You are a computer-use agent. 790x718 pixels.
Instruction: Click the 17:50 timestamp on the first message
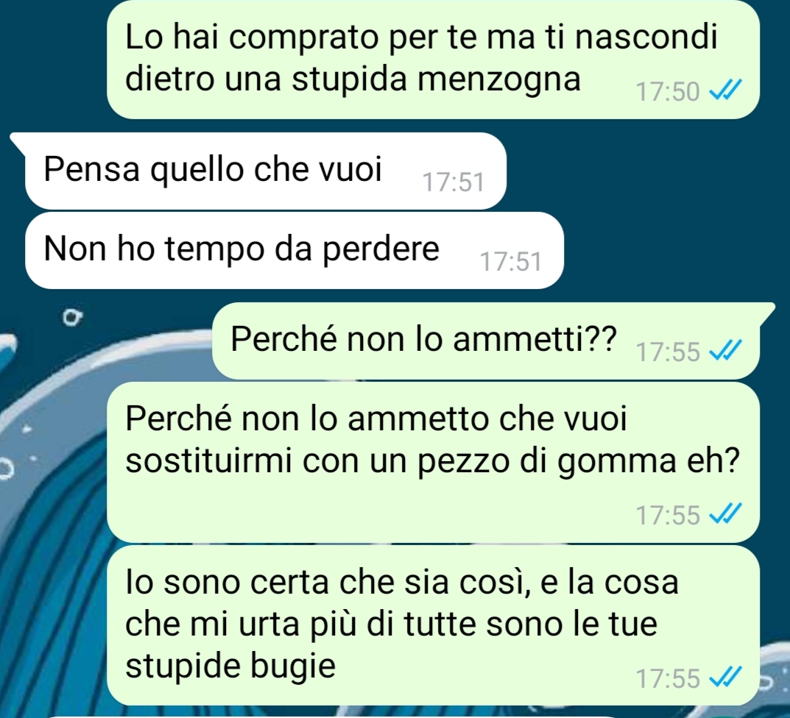pos(668,92)
